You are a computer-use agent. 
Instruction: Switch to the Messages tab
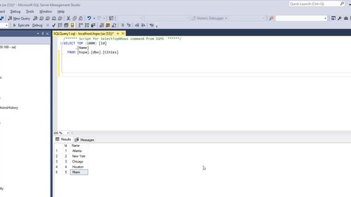point(84,140)
